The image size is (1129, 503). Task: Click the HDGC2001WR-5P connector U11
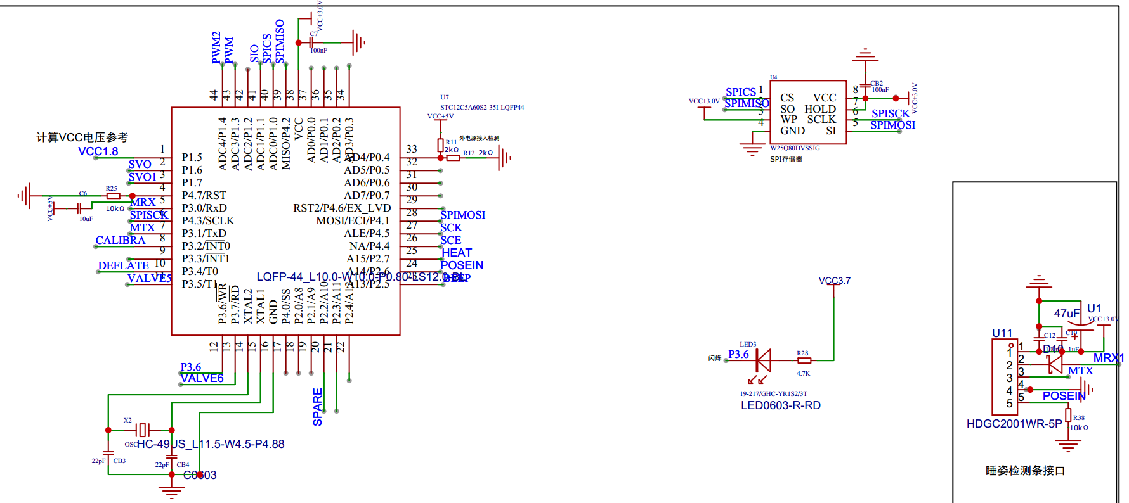(x=1005, y=378)
